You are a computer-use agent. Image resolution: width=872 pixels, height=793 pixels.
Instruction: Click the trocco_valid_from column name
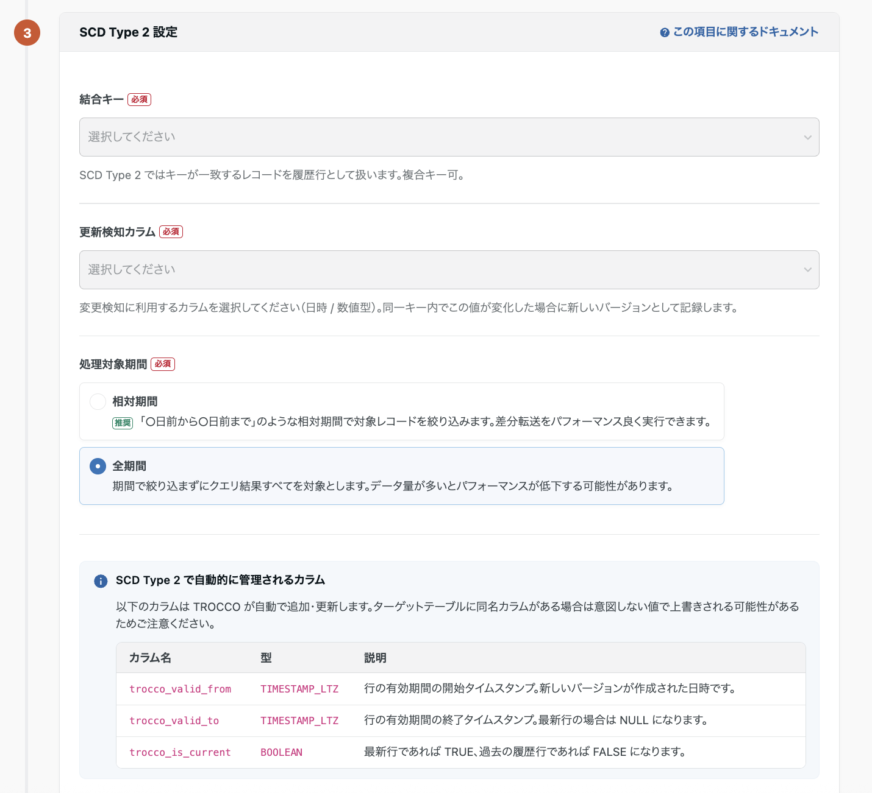click(x=180, y=689)
